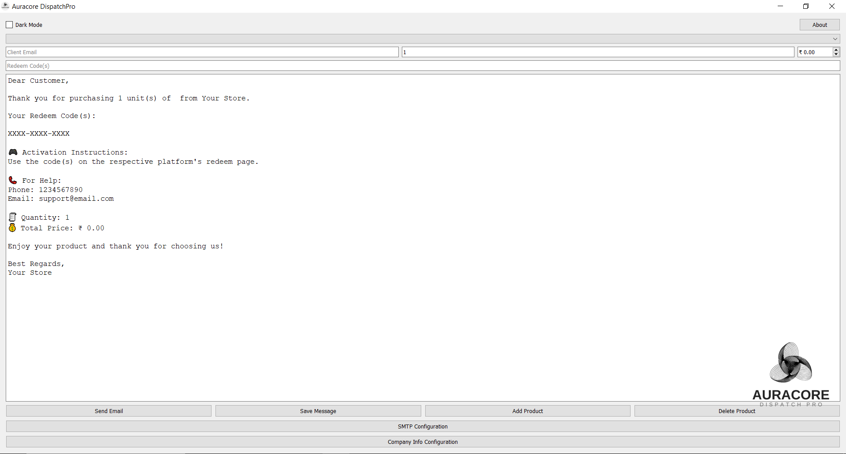Expand the dropdown chevron at top right
This screenshot has height=454, width=846.
tap(835, 39)
